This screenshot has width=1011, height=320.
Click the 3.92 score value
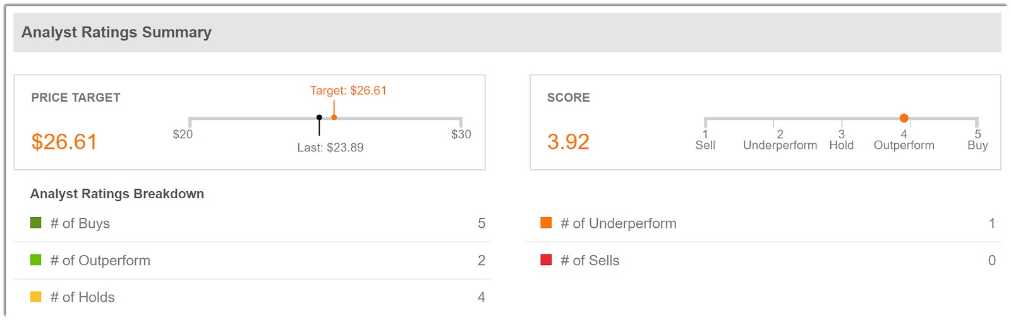click(568, 142)
